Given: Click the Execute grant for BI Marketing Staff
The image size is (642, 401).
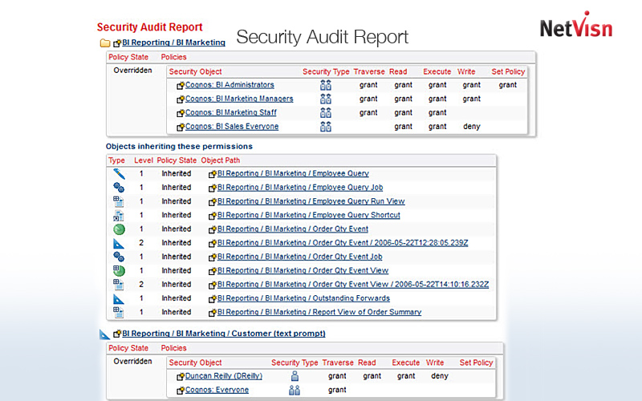Looking at the screenshot, I should pos(437,112).
